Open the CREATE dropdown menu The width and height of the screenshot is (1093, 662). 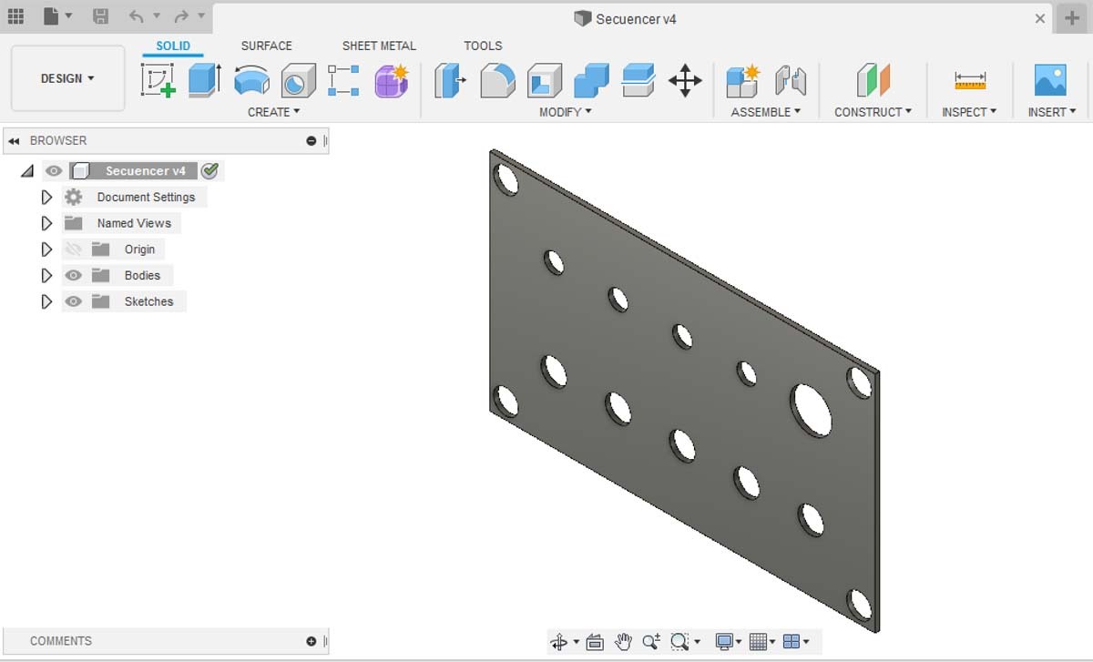pos(273,112)
